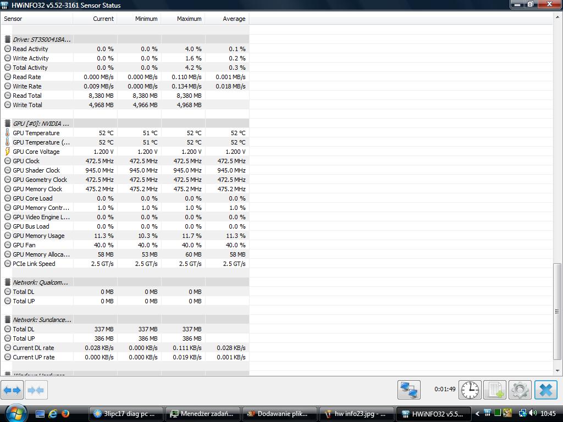Click the 8,380 MB Read Total current value

101,96
